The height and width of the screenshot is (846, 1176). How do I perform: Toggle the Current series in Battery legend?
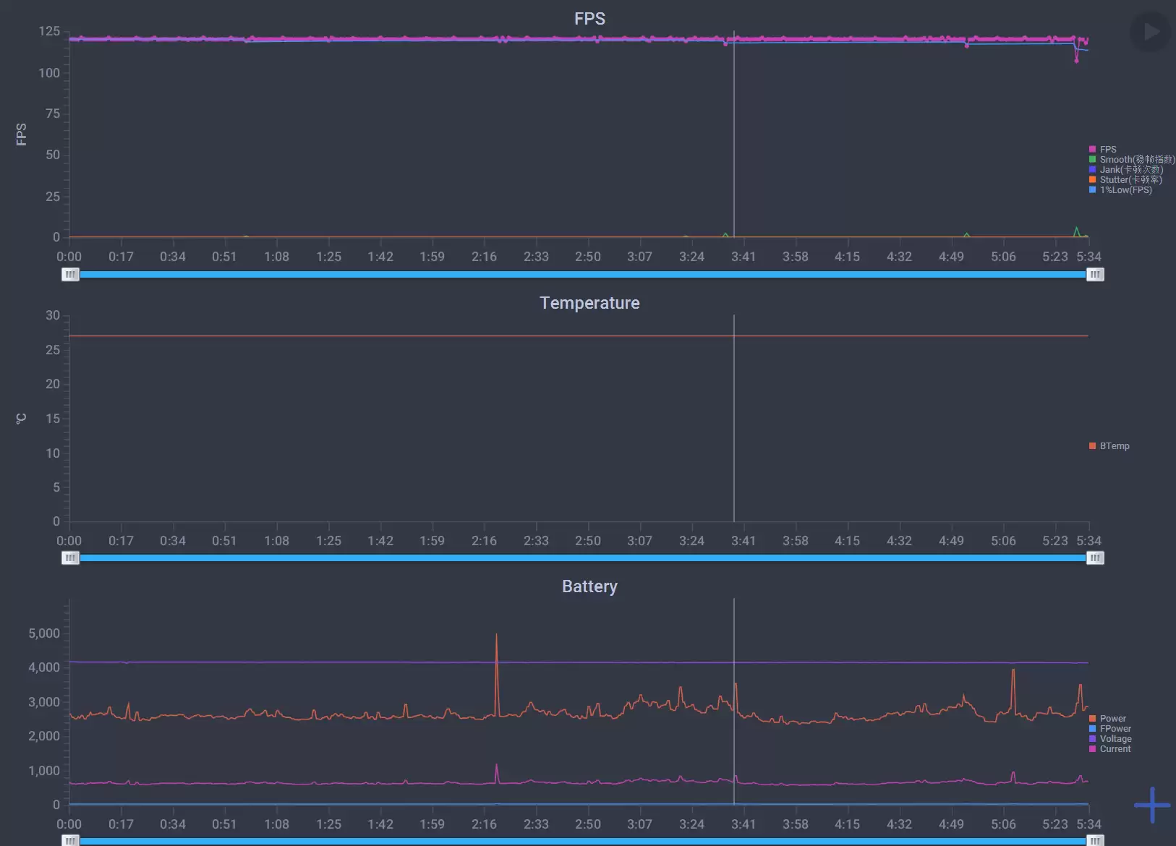[x=1092, y=749]
